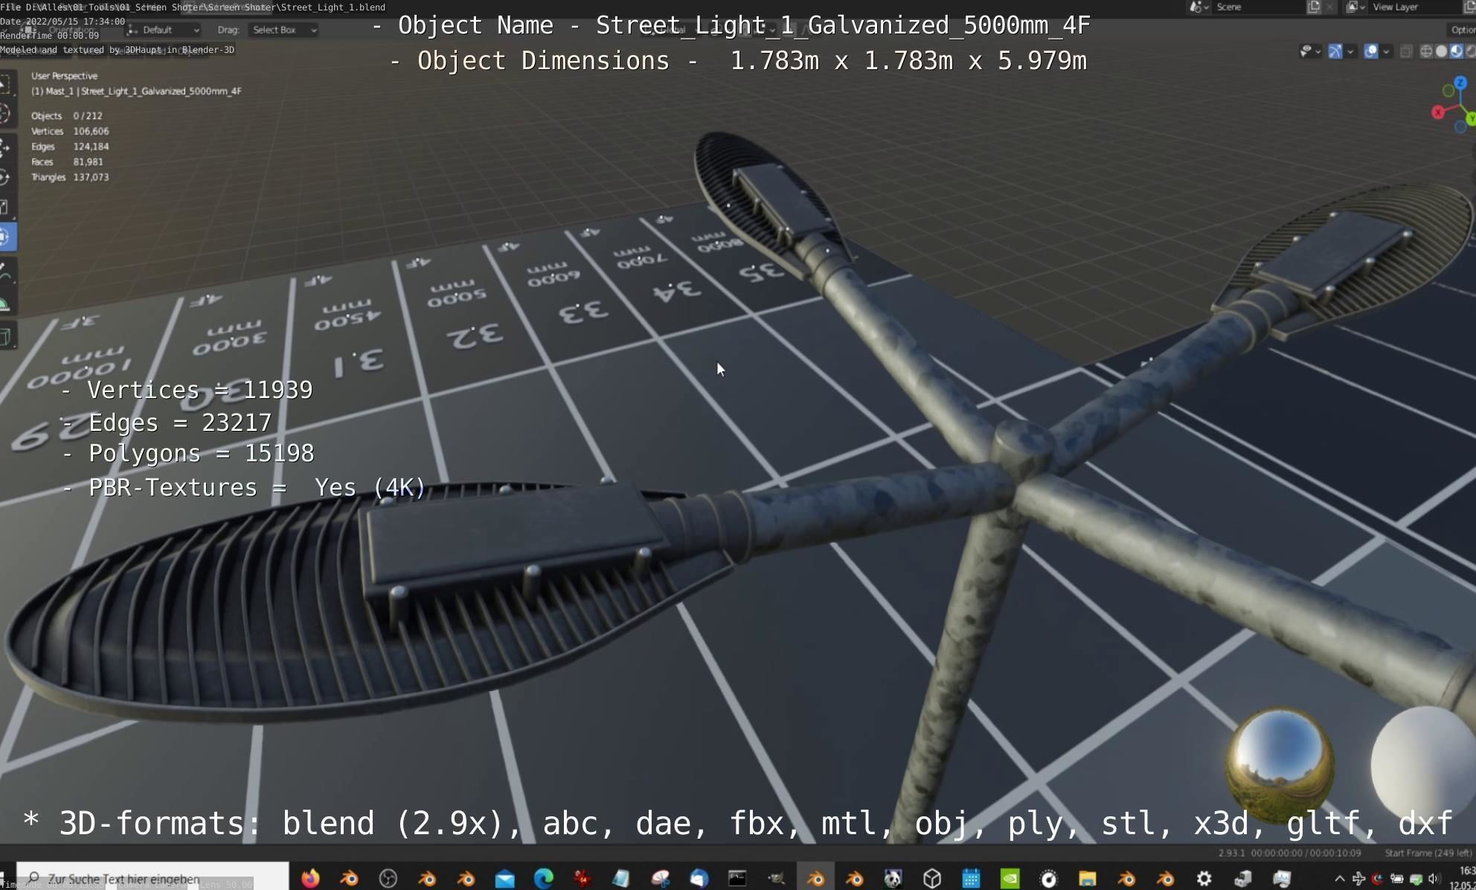This screenshot has width=1476, height=890.
Task: Click the negative-Z gizmo circle
Action: (1460, 127)
